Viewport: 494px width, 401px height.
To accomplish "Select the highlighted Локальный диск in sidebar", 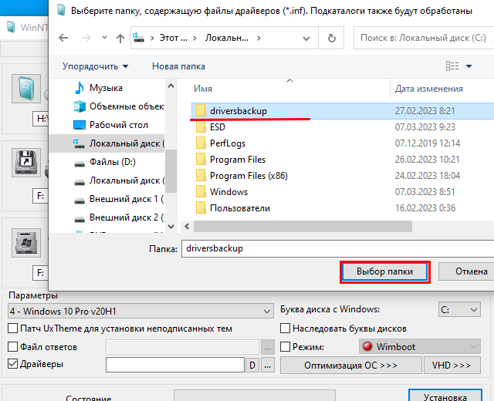I will click(107, 143).
